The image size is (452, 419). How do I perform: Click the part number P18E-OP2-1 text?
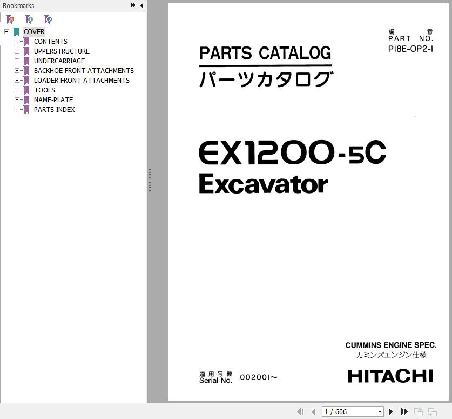[x=410, y=49]
